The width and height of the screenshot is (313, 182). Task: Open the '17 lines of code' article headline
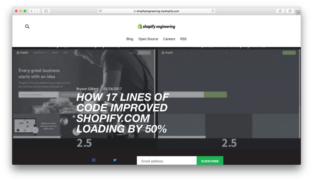[123, 113]
